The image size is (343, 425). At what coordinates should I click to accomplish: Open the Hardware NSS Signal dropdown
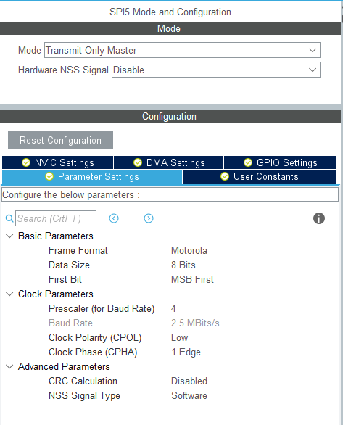216,70
